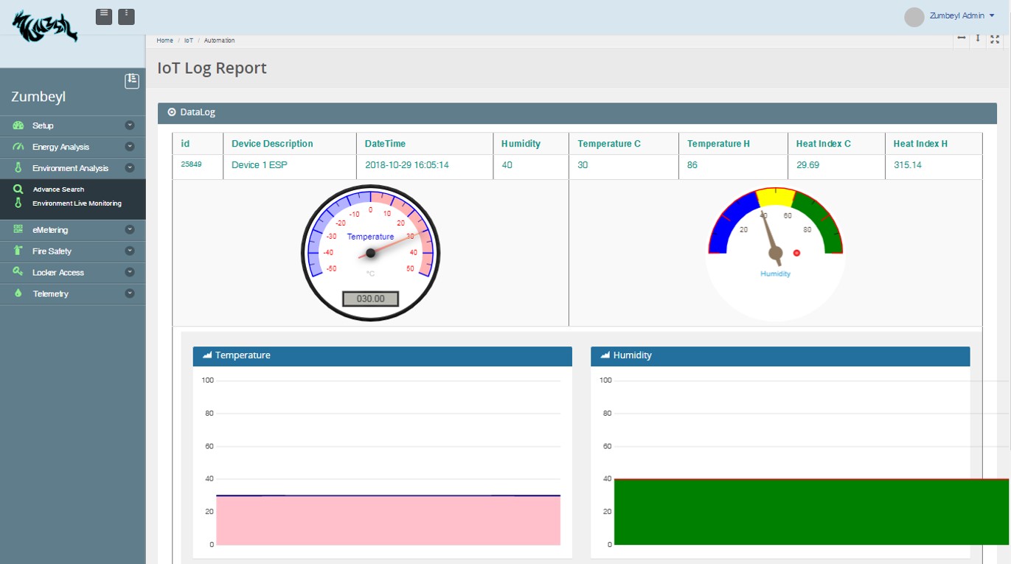Open Environment Live Monitoring link
Screen dimensions: 1011x564
77,203
